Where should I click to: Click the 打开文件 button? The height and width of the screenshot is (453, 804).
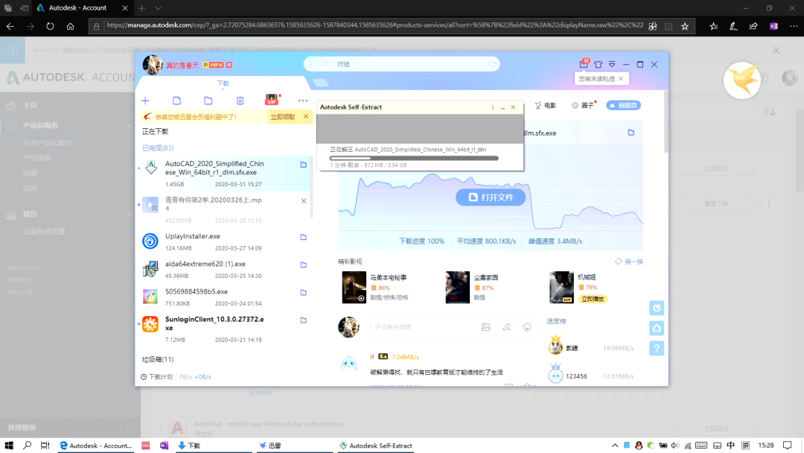[x=491, y=197]
